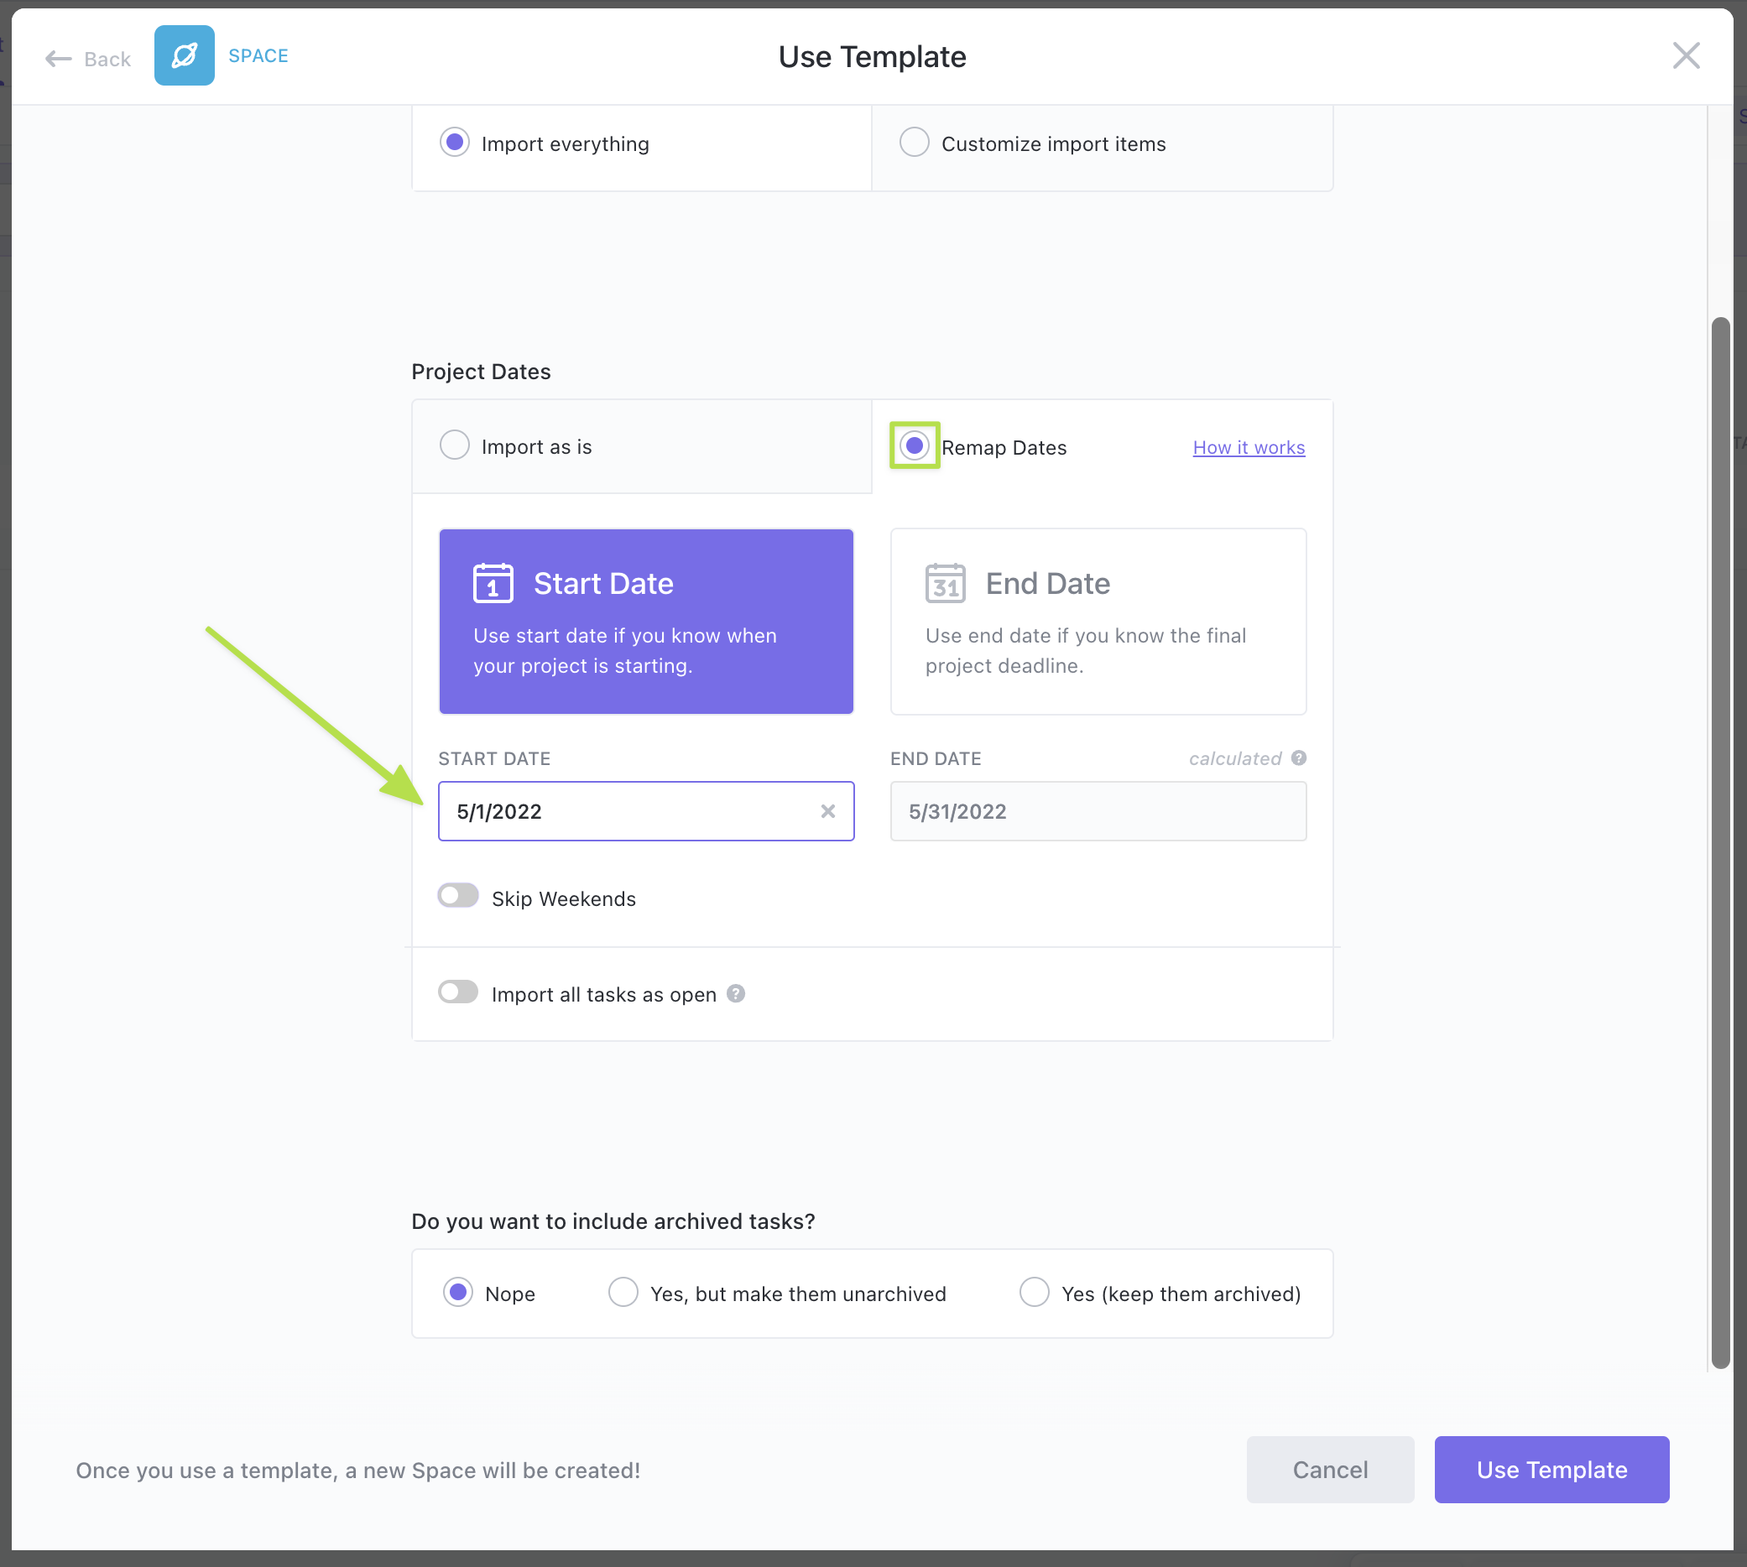
Task: Close the Use Template dialog
Action: (x=1685, y=56)
